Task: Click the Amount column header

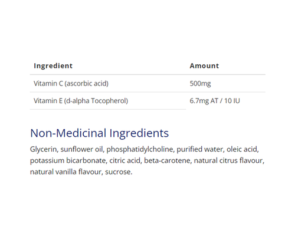Action: (204, 66)
